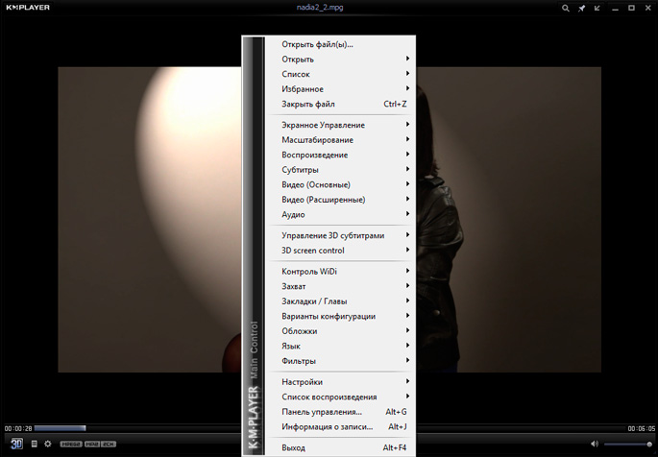This screenshot has width=658, height=457.
Task: Click the compact mode arrow icon
Action: (597, 8)
